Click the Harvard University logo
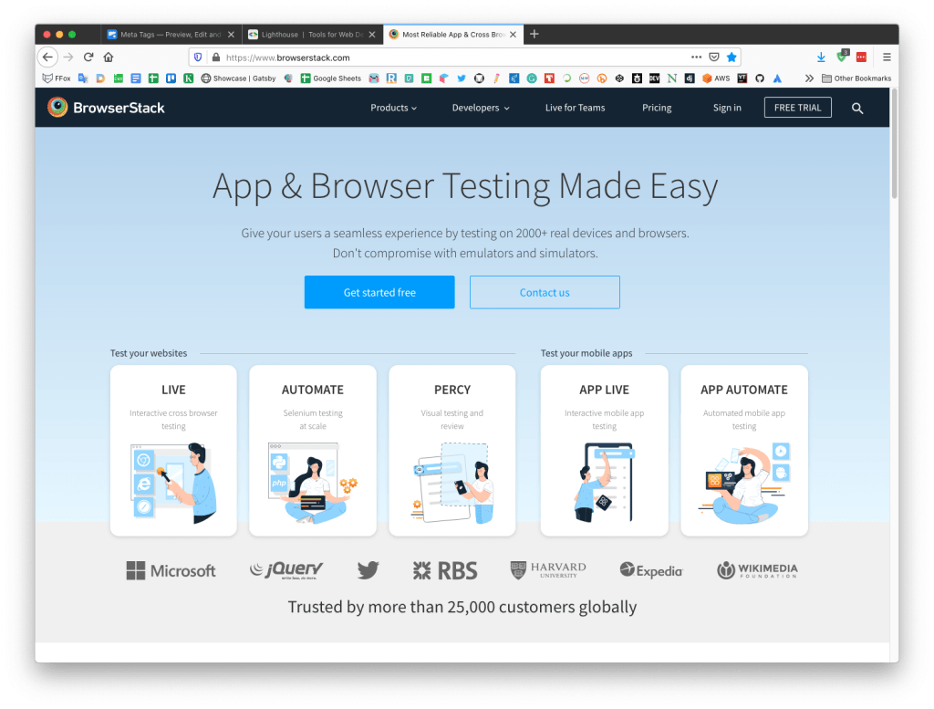Screen dimensions: 934x709 [x=548, y=570]
